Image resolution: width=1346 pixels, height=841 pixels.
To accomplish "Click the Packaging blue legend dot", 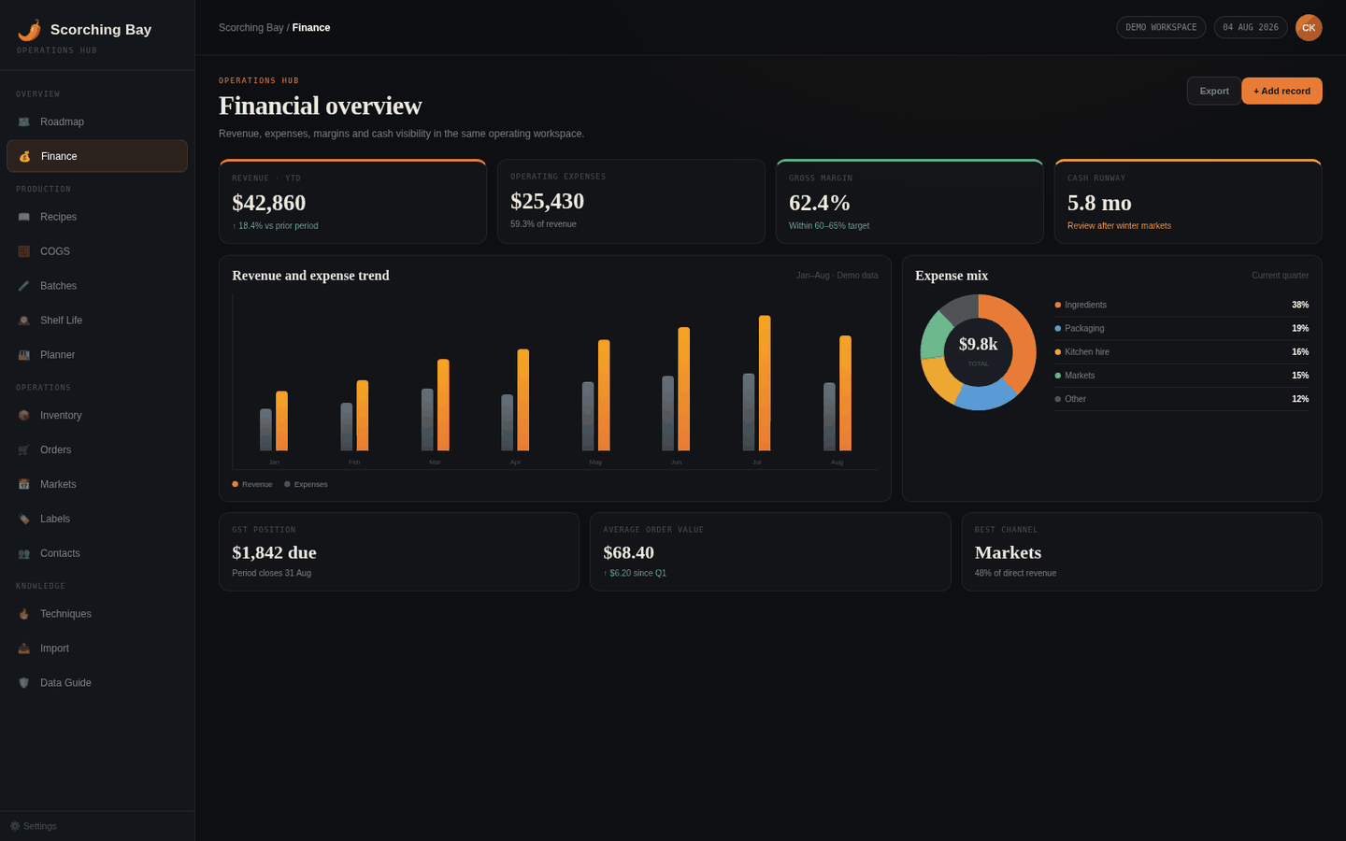I will pos(1058,329).
